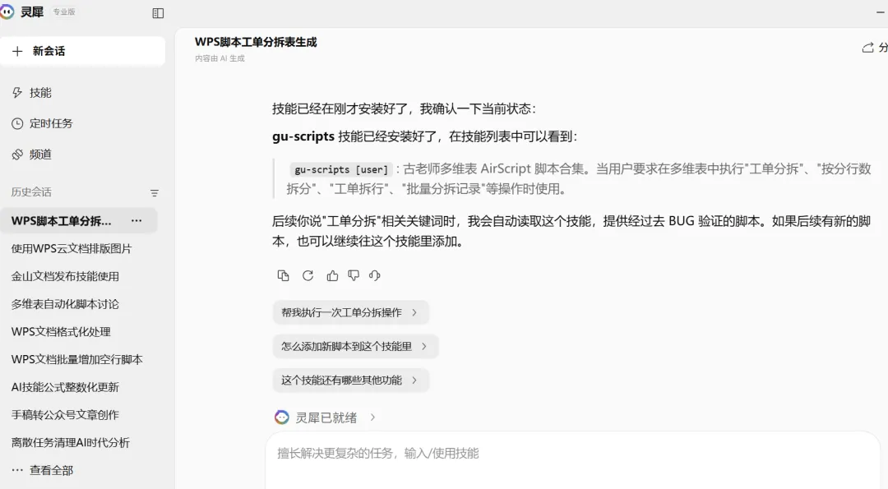Open the 频道 channels page
Viewport: 888px width, 489px height.
point(39,154)
